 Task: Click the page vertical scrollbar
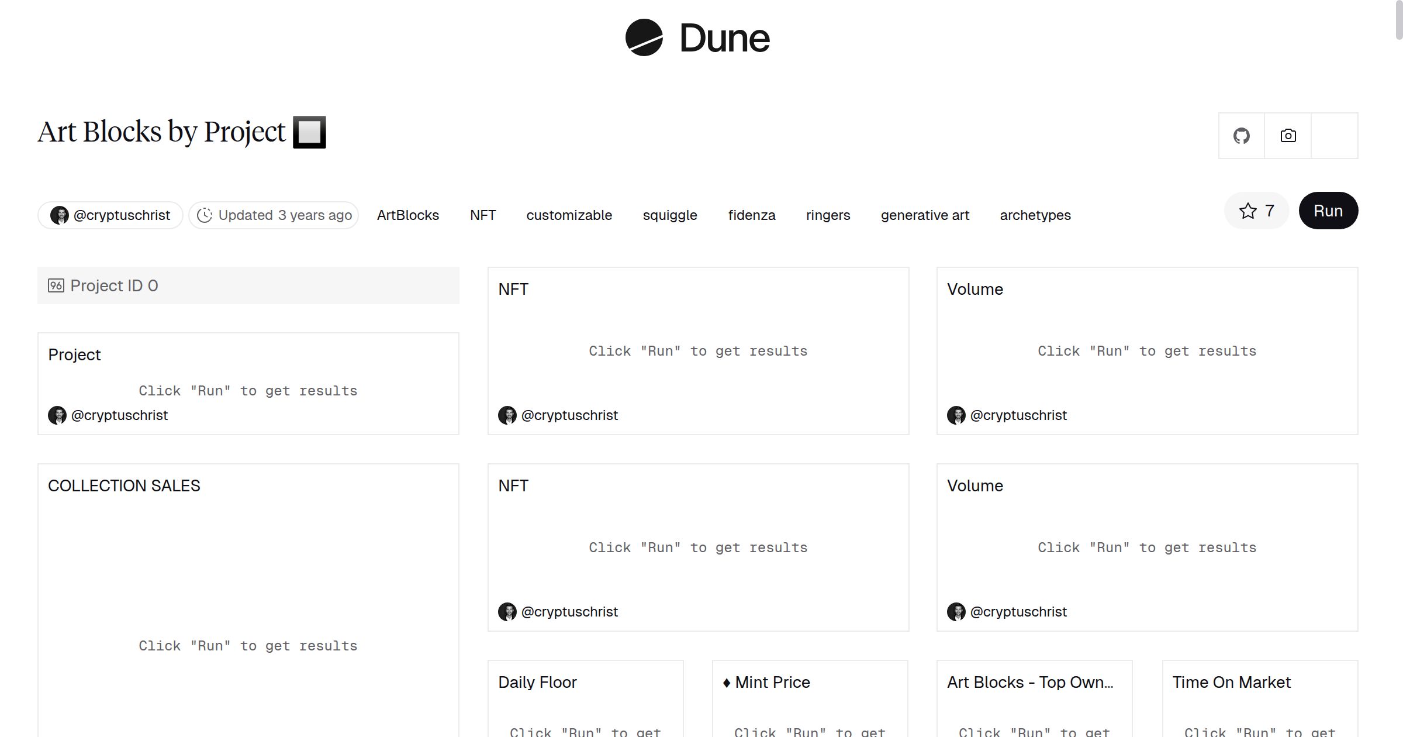tap(1398, 20)
